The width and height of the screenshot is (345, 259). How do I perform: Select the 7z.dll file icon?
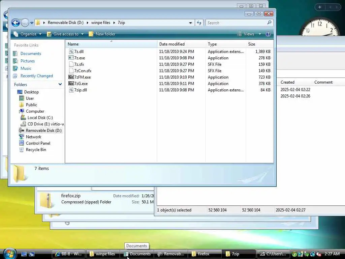coord(71,52)
